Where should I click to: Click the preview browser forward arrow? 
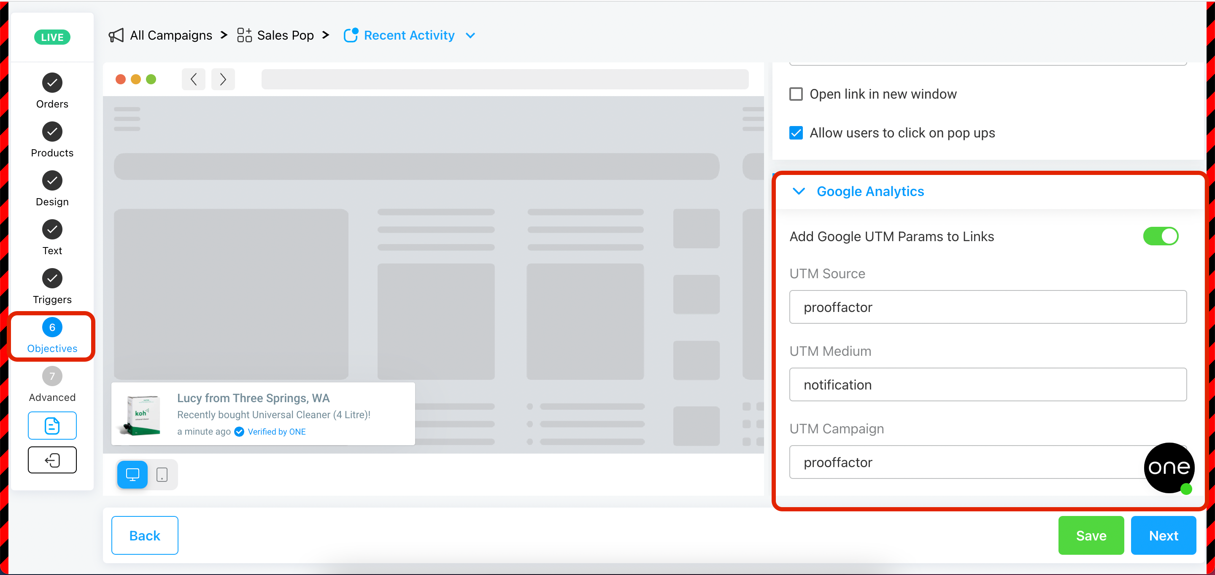click(223, 79)
